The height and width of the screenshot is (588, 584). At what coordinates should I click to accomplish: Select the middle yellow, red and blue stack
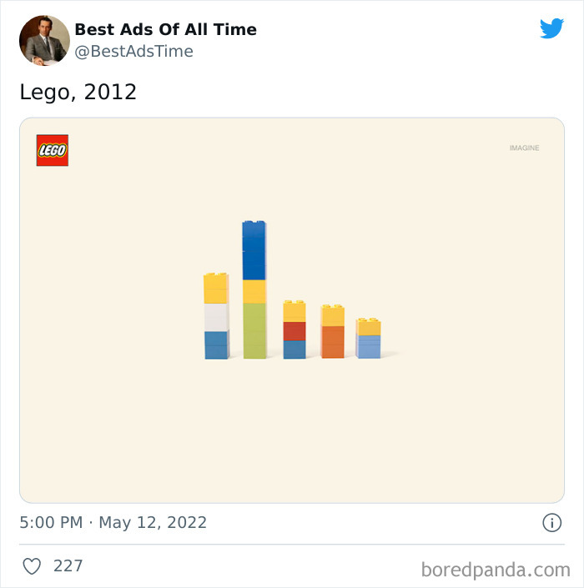click(x=294, y=330)
